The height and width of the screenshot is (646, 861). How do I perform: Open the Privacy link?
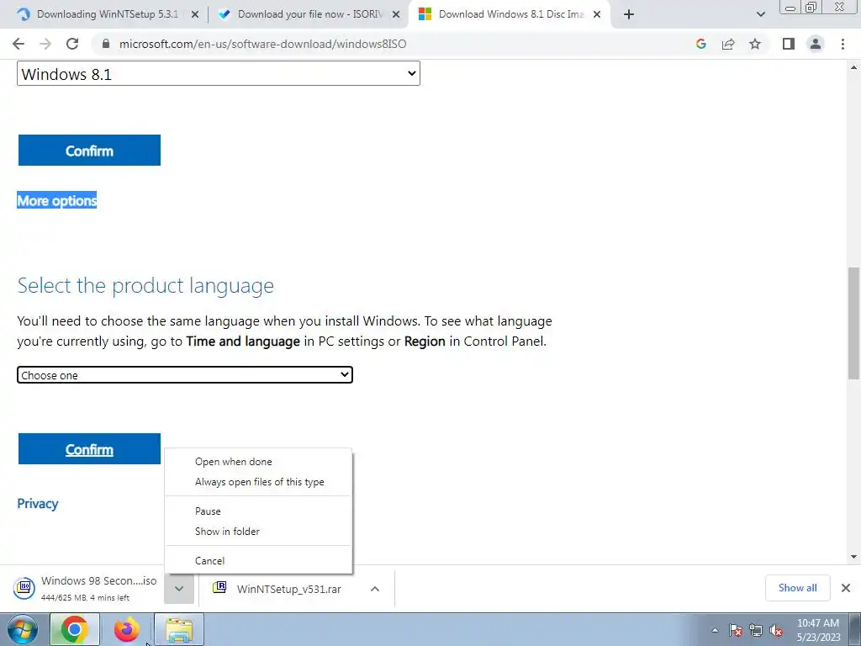tap(37, 504)
